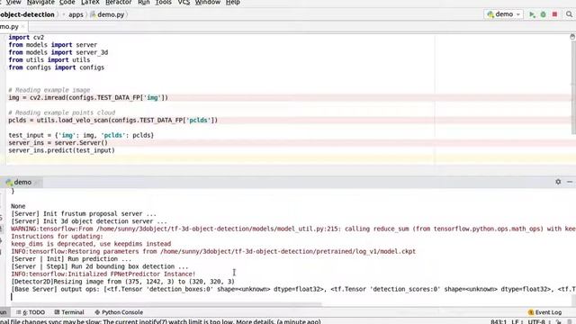
Task: Click the line 'server_ins.predict(test_input)'
Action: pos(62,150)
